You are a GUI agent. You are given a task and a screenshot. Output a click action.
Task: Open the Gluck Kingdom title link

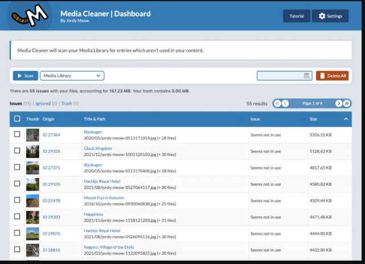(x=98, y=148)
